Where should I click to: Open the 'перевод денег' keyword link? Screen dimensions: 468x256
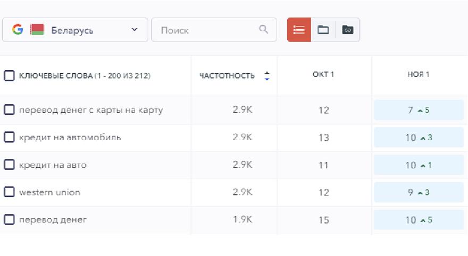pyautogui.click(x=53, y=220)
